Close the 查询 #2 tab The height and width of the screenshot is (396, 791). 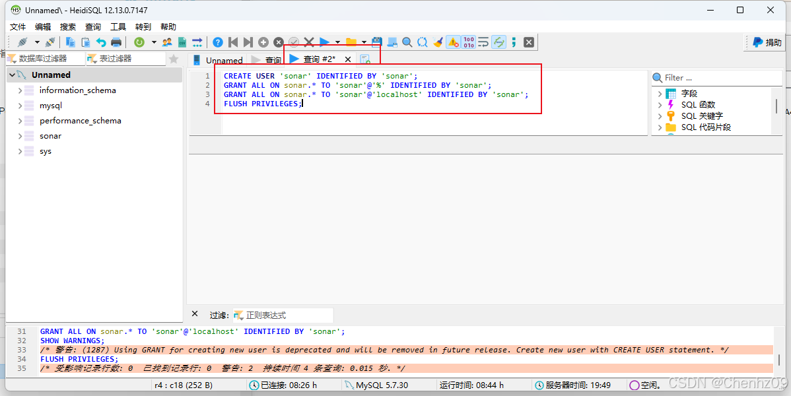347,59
